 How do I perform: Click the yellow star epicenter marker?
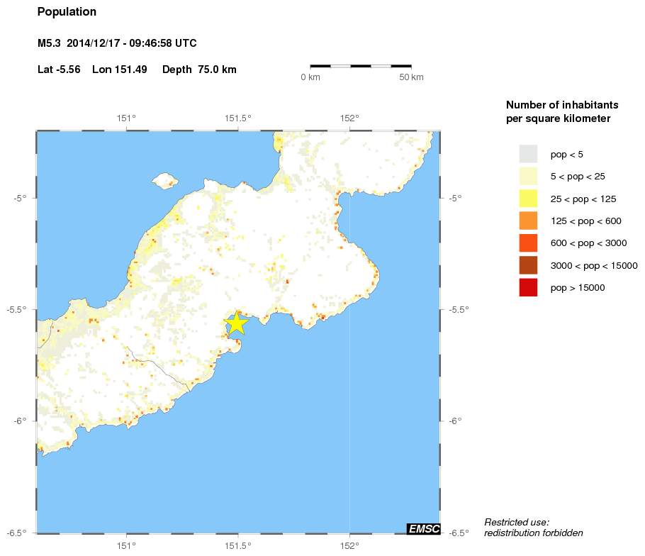236,323
